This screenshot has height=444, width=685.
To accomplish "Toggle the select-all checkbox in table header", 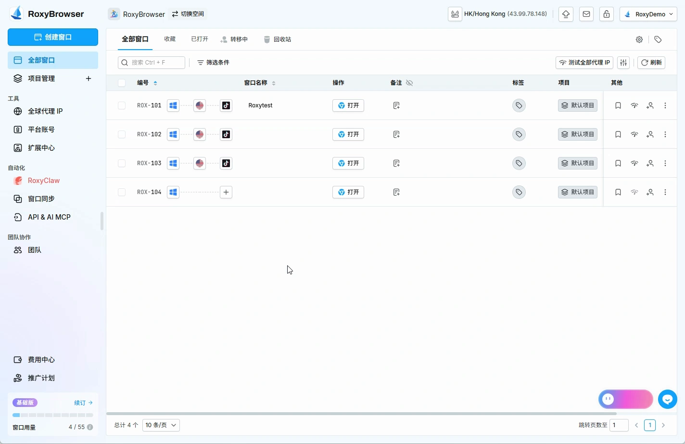I will [122, 83].
